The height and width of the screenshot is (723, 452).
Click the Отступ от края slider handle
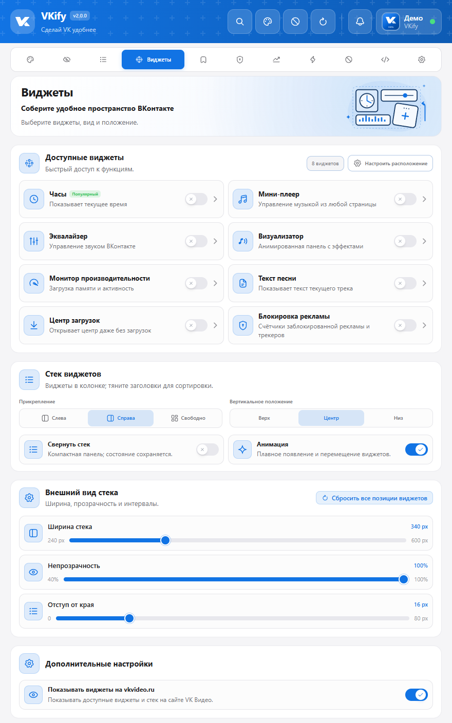tap(129, 618)
